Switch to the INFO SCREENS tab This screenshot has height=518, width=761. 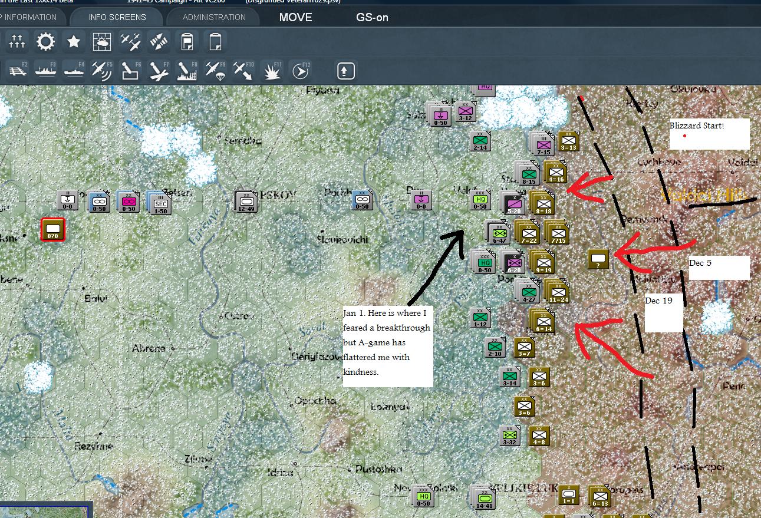pyautogui.click(x=117, y=17)
